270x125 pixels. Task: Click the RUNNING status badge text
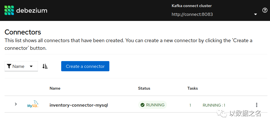[155, 105]
